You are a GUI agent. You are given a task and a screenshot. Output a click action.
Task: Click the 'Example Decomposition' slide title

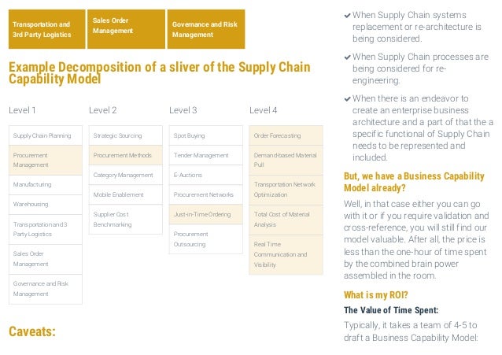159,72
